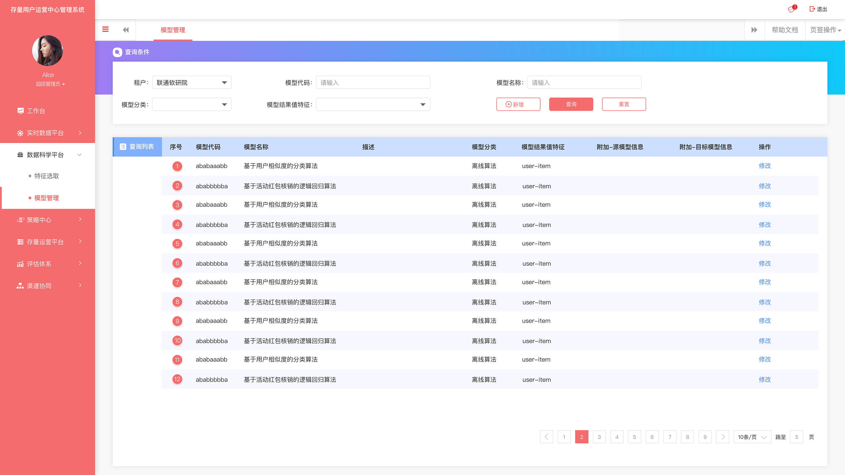This screenshot has width=845, height=475.
Task: Open the 模型结果值特征 dropdown
Action: point(373,105)
